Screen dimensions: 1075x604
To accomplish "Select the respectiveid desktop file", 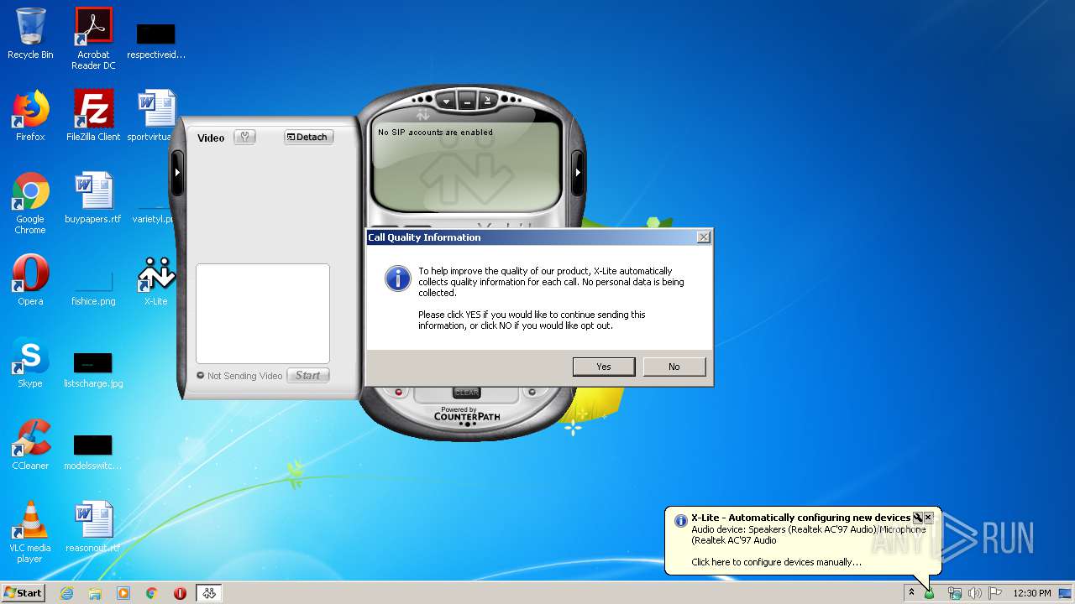I will [156, 40].
